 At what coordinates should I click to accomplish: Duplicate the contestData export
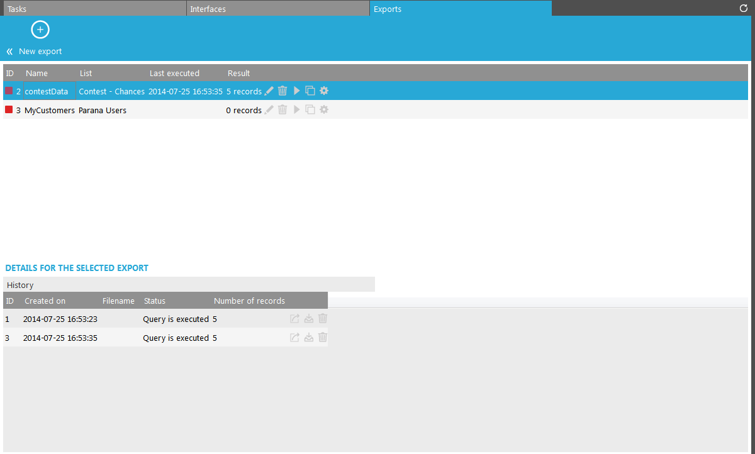(310, 91)
